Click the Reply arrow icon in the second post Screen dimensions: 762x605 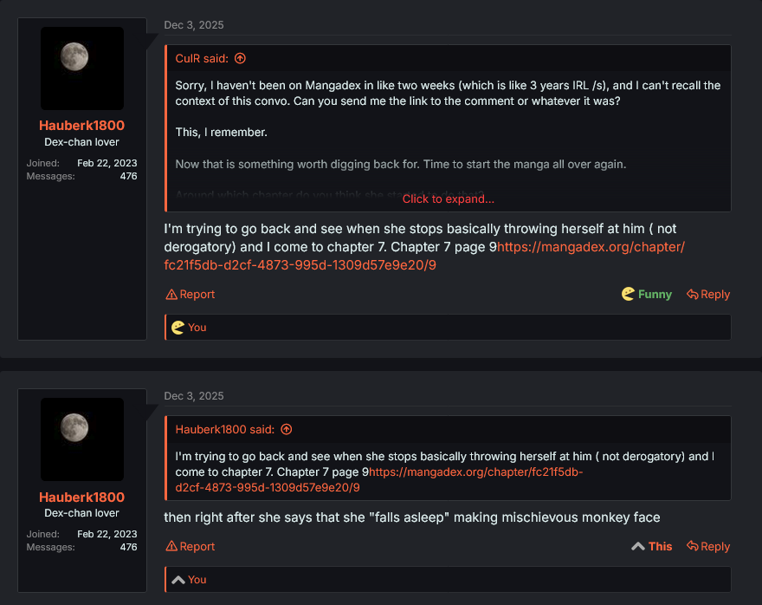click(693, 547)
